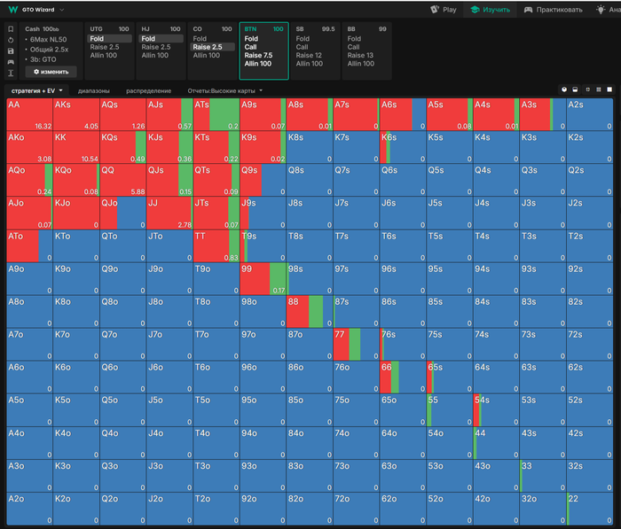Viewport: 621px width, 529px height.
Task: Switch to the Изучить tab
Action: pyautogui.click(x=491, y=10)
